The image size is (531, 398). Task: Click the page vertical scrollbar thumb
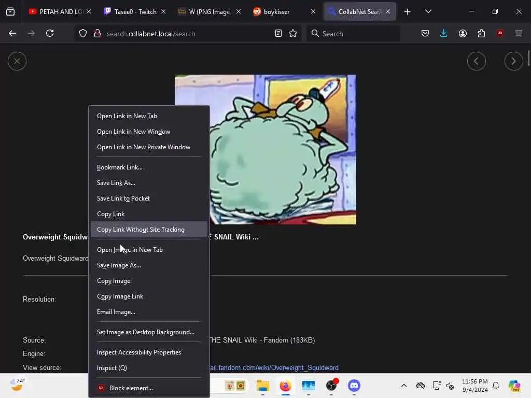point(528,58)
